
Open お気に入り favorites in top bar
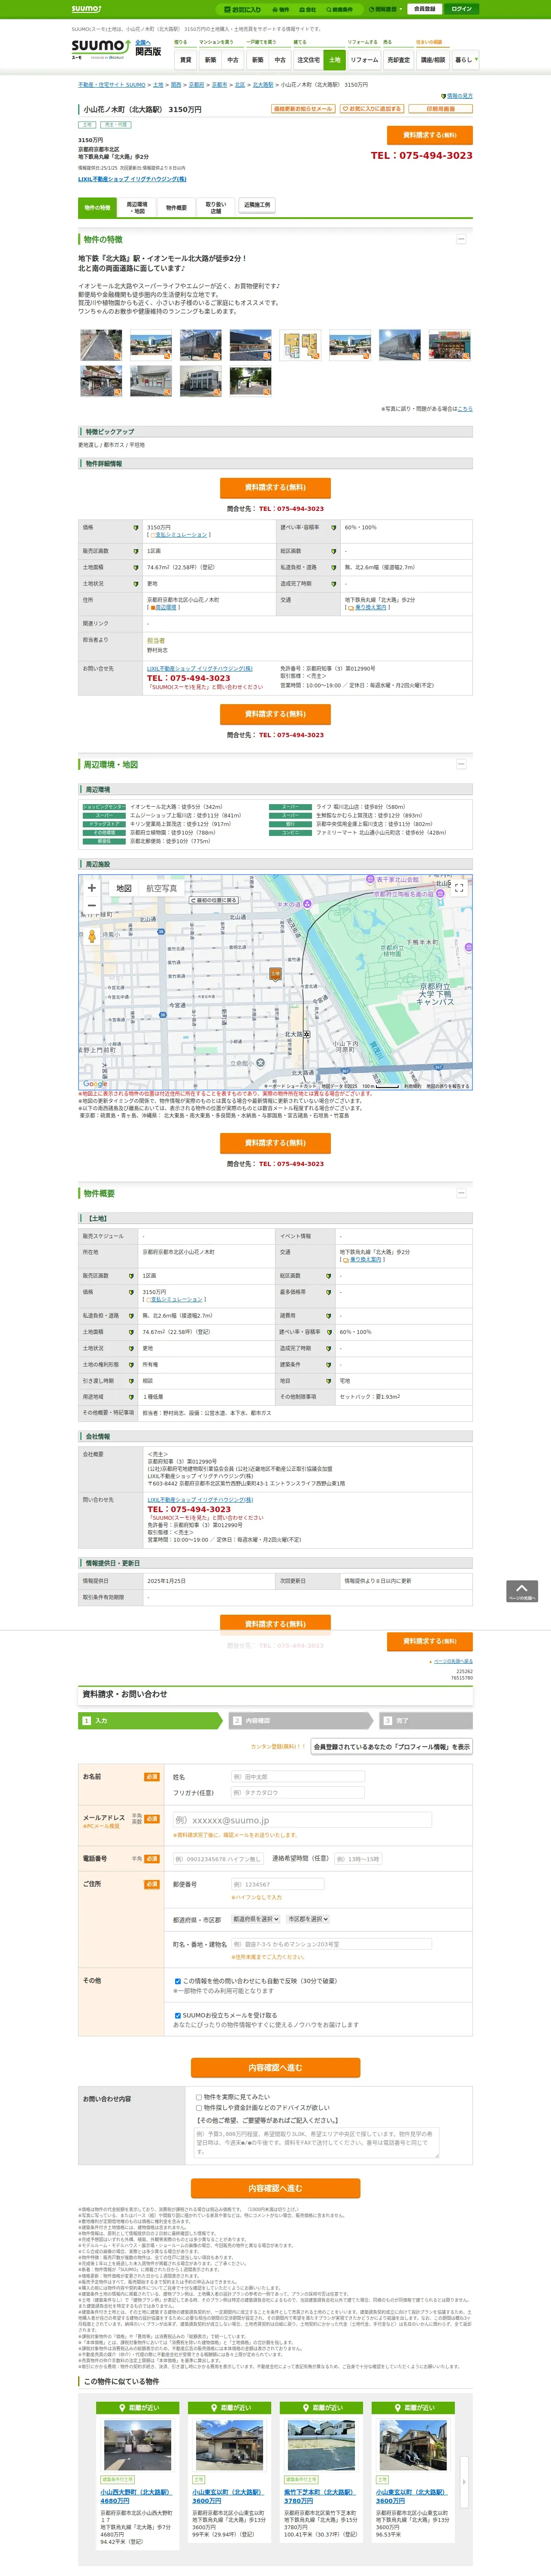point(243,10)
